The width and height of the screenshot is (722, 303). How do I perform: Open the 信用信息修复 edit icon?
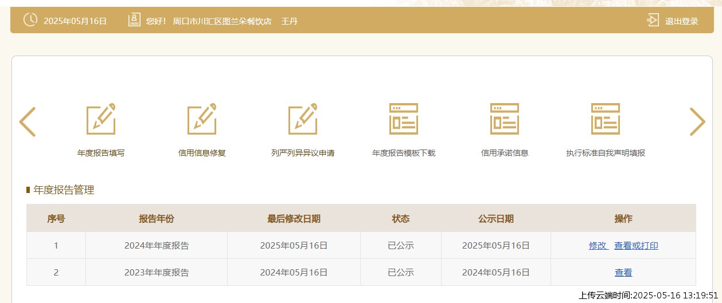pos(202,119)
